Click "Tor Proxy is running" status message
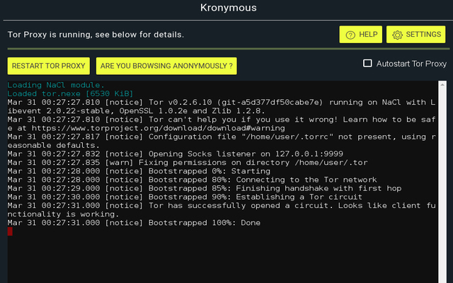Viewport: 453px width, 283px height. click(96, 35)
